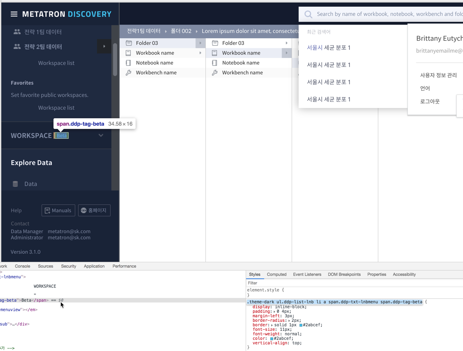Click border color swatch #2abcef
The width and height of the screenshot is (463, 351).
point(301,325)
